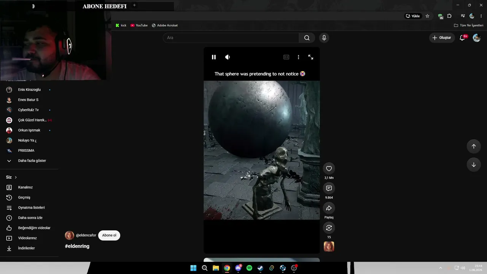The height and width of the screenshot is (274, 487).
Task: Click the Chrome taskbar icon
Action: 227,268
